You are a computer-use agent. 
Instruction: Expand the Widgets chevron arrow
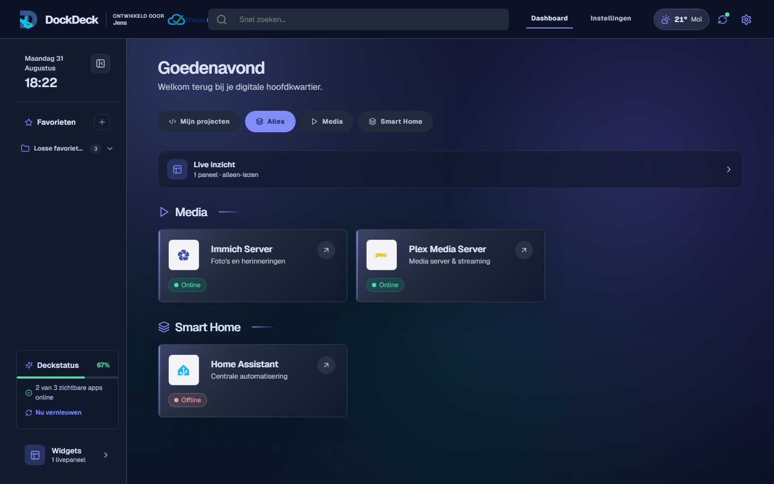[x=106, y=455]
